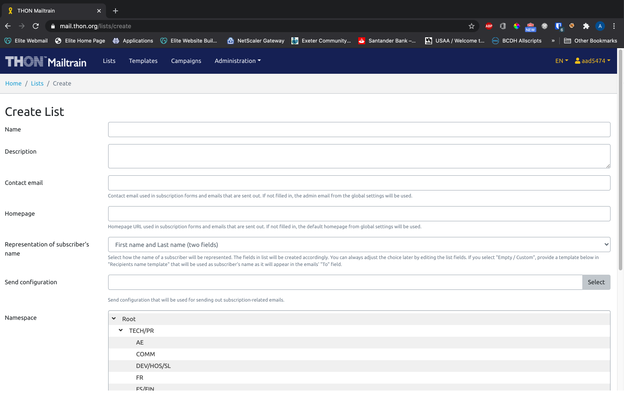Open the Elite Webmail bookmark
This screenshot has height=394, width=624.
[26, 41]
